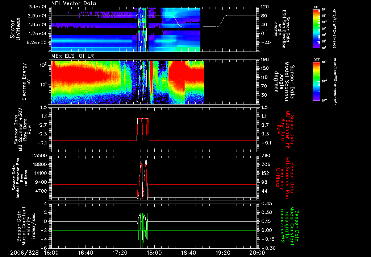The width and height of the screenshot is (371, 257).
Task: Click the "Model Scanner Pos Raw" axis label
Action: pyautogui.click(x=20, y=178)
